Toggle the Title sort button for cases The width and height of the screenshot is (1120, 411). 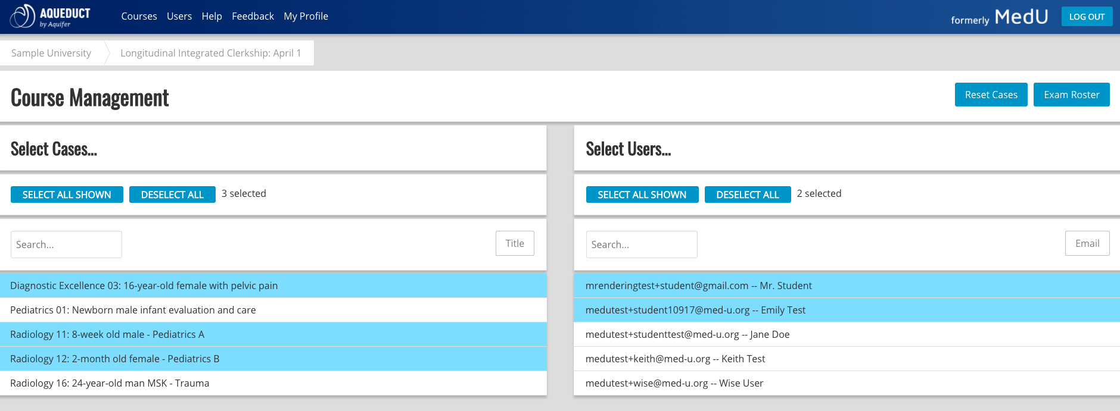point(515,243)
